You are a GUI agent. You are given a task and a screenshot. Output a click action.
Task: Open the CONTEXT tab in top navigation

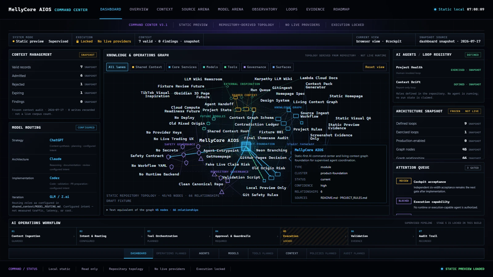coord(165,9)
